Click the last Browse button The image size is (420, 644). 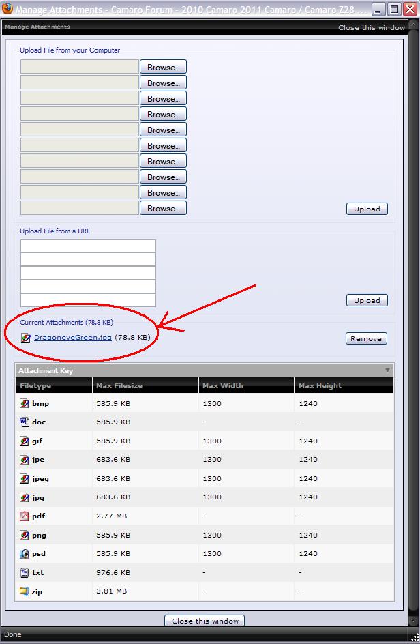pos(163,208)
